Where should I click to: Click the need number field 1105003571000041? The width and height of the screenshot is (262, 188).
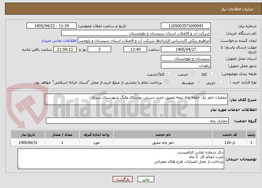click(186, 26)
